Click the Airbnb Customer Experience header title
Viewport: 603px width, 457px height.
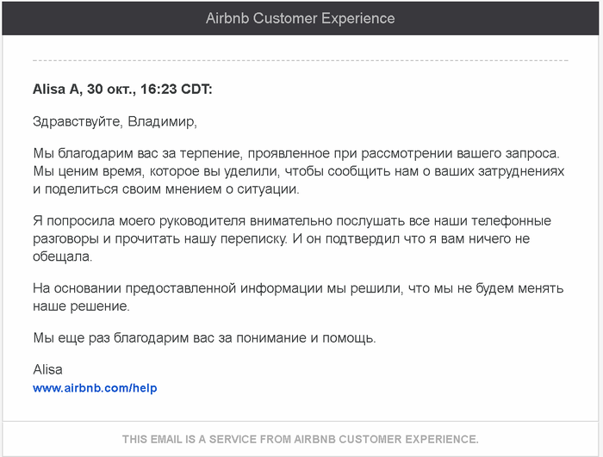pyautogui.click(x=301, y=18)
